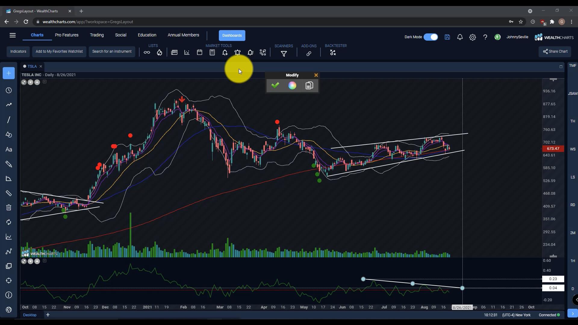Confirm with green checkmark in Modify panel
This screenshot has height=325, width=578.
[275, 85]
